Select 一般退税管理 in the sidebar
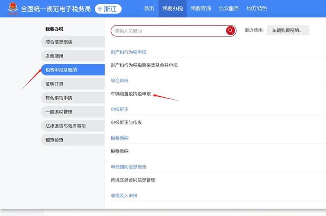The height and width of the screenshot is (216, 326). 73,112
